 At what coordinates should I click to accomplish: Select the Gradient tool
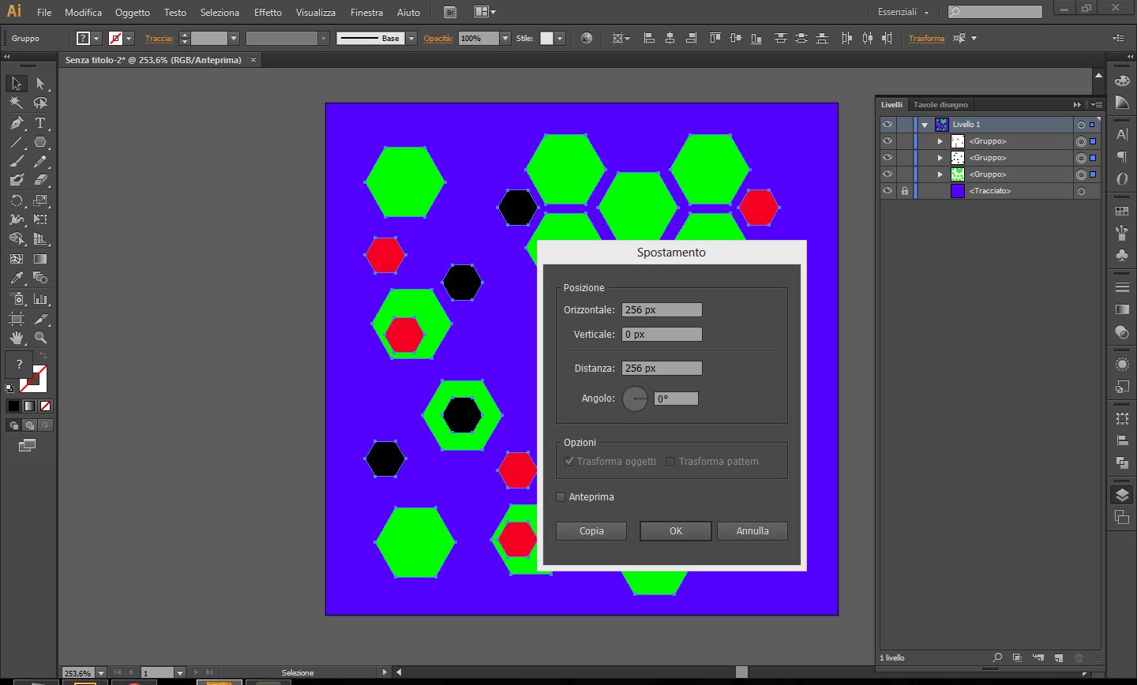tap(40, 259)
